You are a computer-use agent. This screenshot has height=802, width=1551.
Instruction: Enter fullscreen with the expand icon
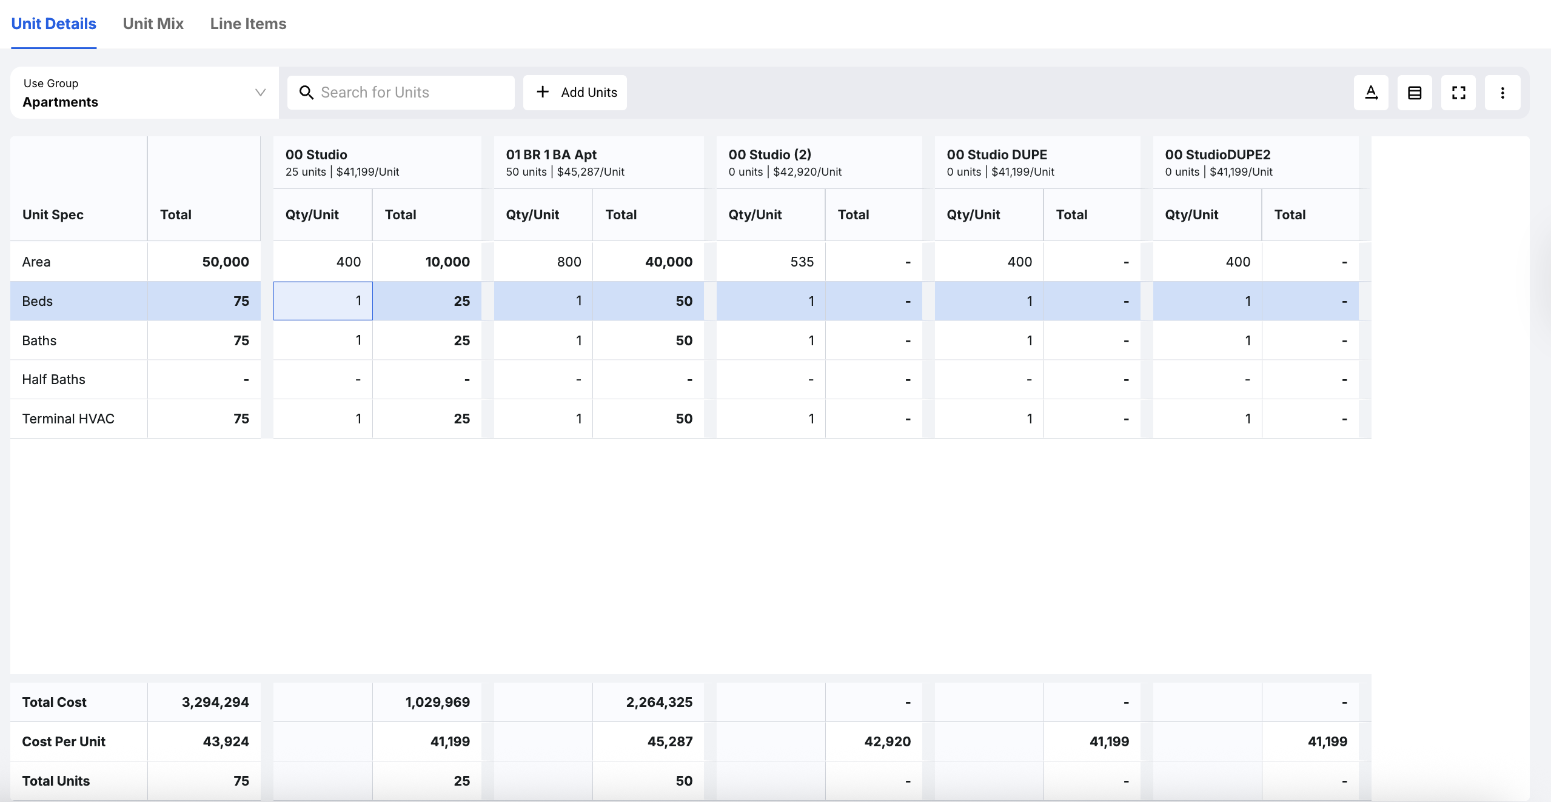click(x=1458, y=93)
